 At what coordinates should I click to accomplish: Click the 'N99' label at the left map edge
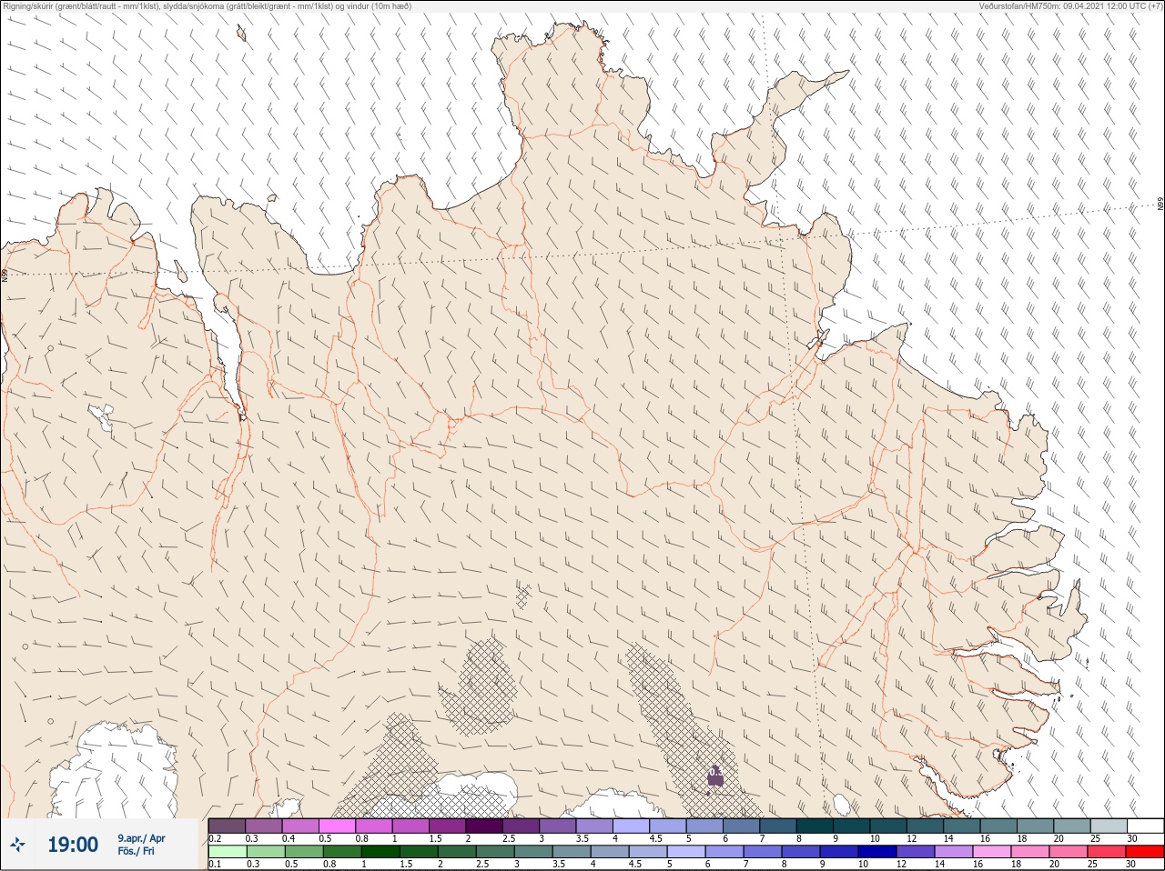pos(5,274)
